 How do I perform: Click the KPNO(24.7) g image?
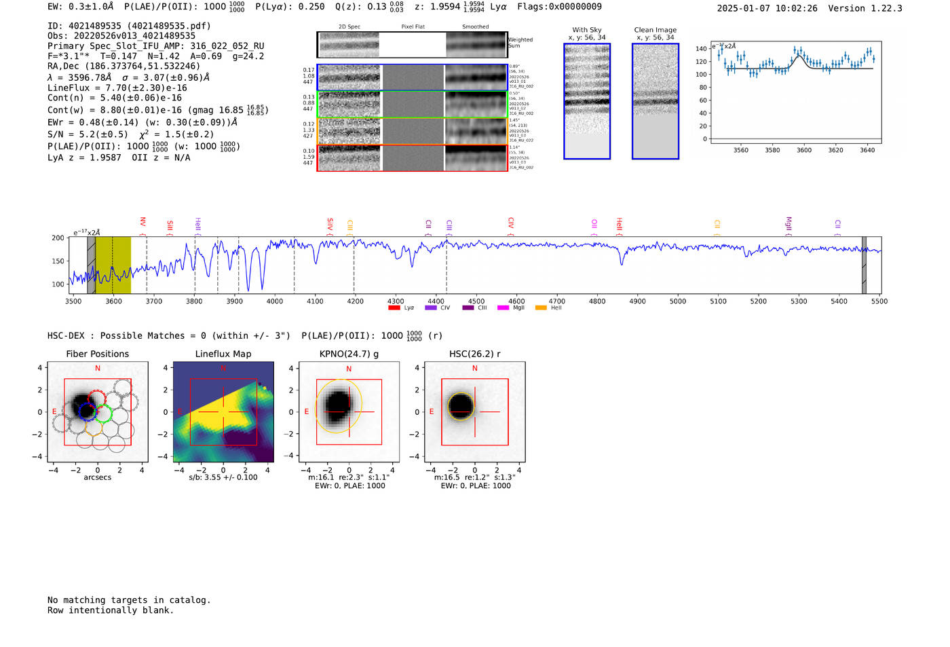tap(349, 412)
